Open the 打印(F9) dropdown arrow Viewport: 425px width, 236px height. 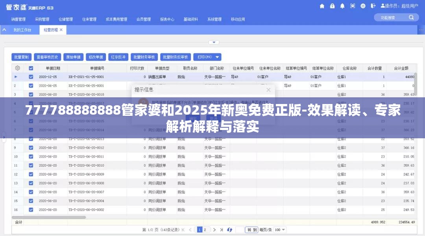tap(217, 57)
